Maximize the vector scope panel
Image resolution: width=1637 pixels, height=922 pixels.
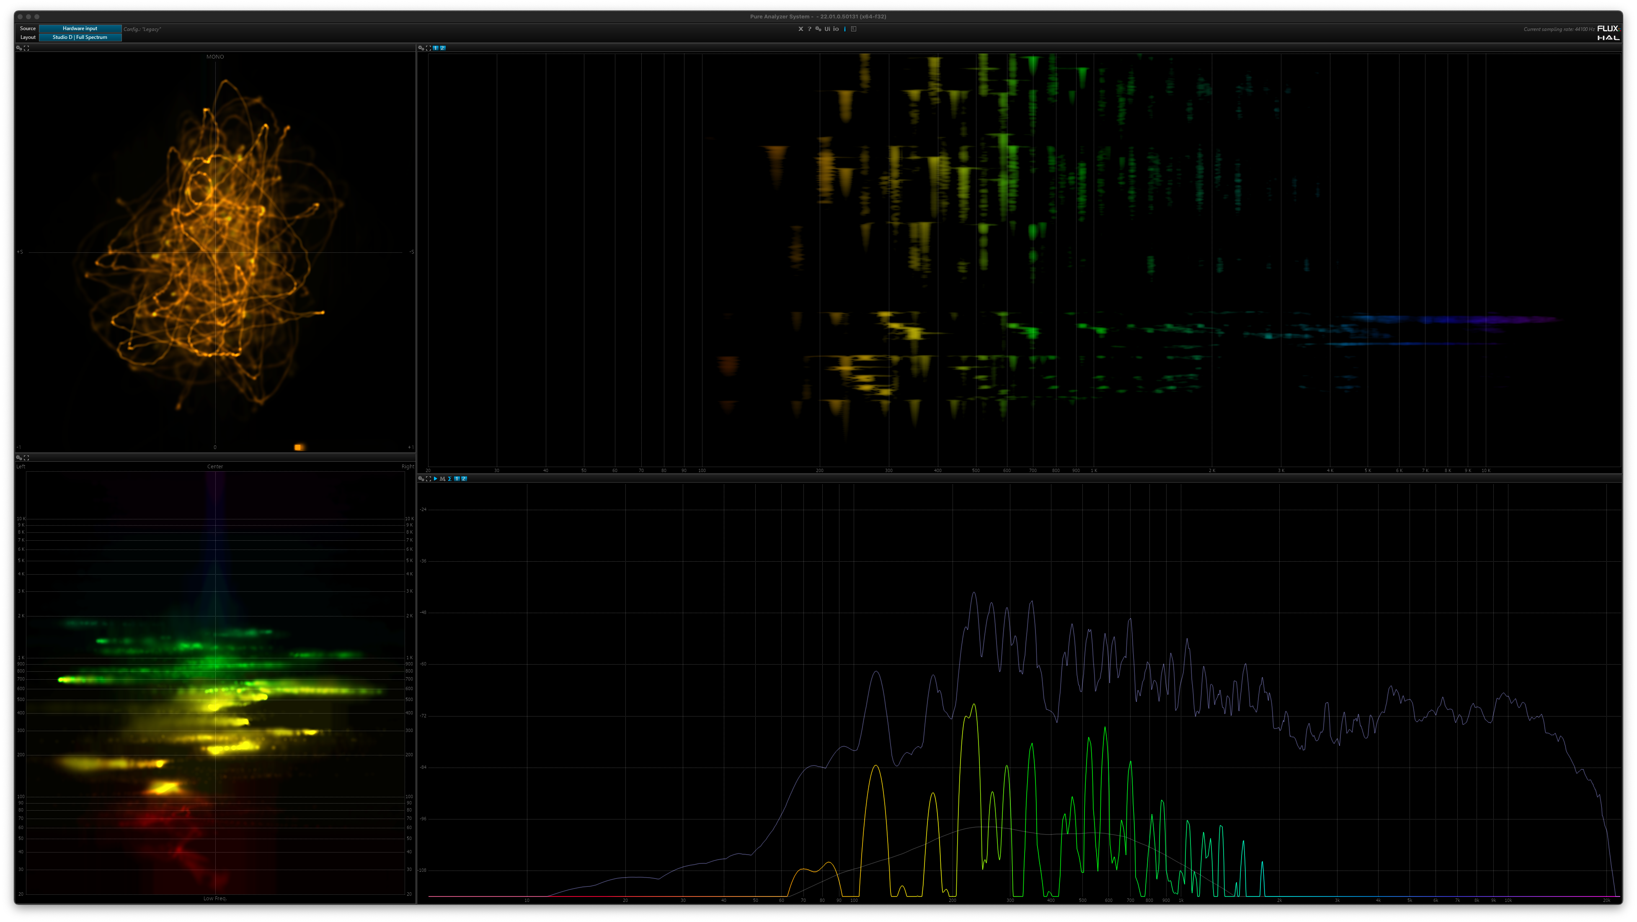click(27, 48)
